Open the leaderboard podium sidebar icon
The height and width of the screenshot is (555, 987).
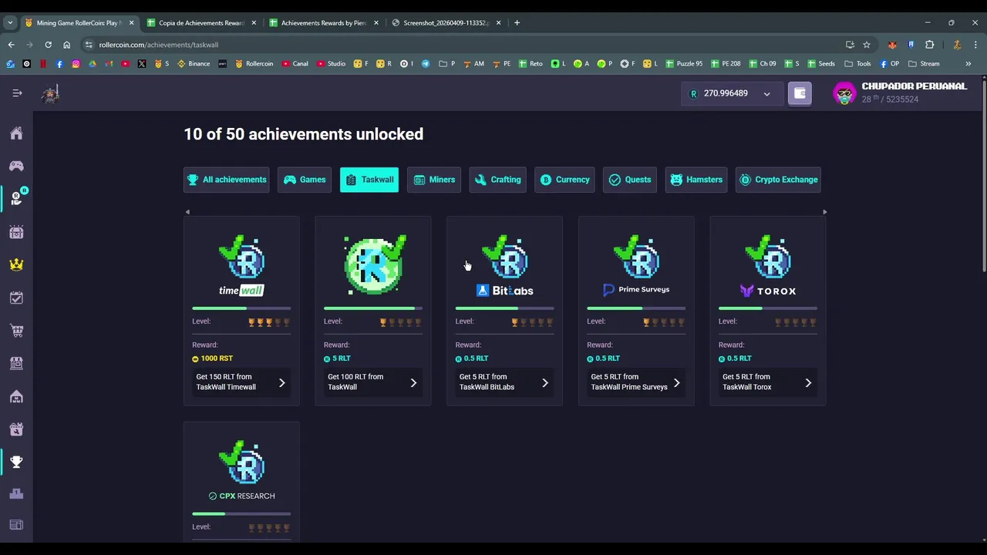tap(16, 494)
